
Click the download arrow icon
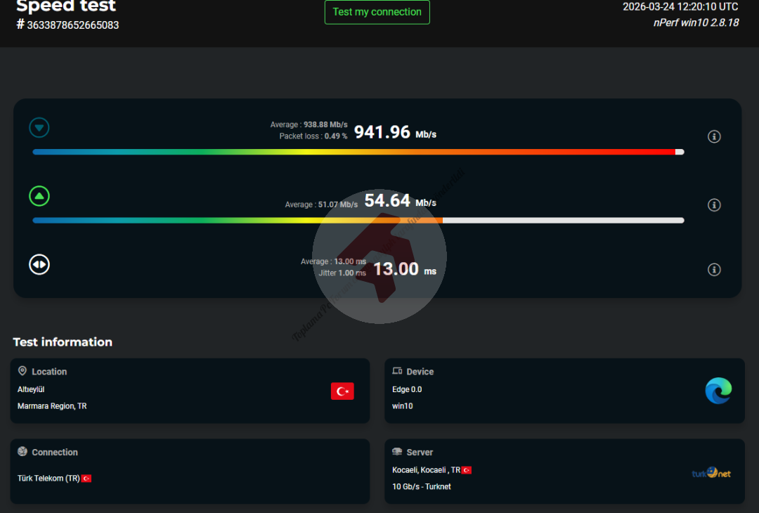pyautogui.click(x=39, y=128)
